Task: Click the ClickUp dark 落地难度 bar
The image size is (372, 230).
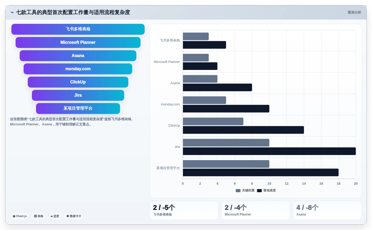Action: point(243,130)
